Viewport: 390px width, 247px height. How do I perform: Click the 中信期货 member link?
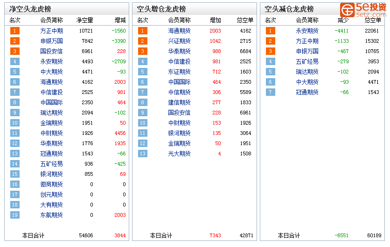(179, 92)
